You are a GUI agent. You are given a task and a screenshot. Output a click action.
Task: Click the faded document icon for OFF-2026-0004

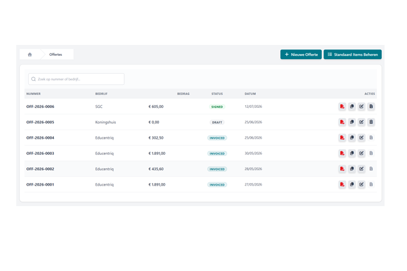371,137
